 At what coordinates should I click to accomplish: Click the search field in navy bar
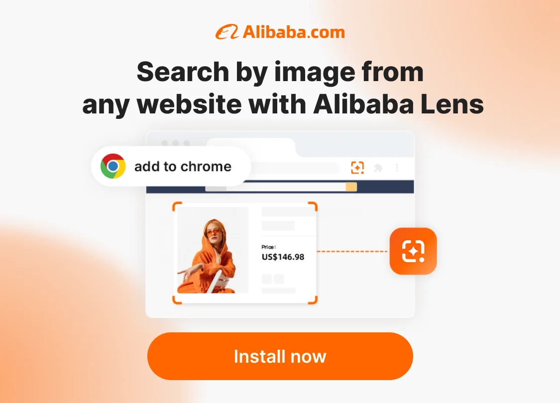coord(281,187)
